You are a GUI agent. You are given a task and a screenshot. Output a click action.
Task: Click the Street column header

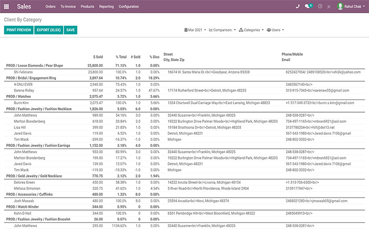(x=168, y=54)
